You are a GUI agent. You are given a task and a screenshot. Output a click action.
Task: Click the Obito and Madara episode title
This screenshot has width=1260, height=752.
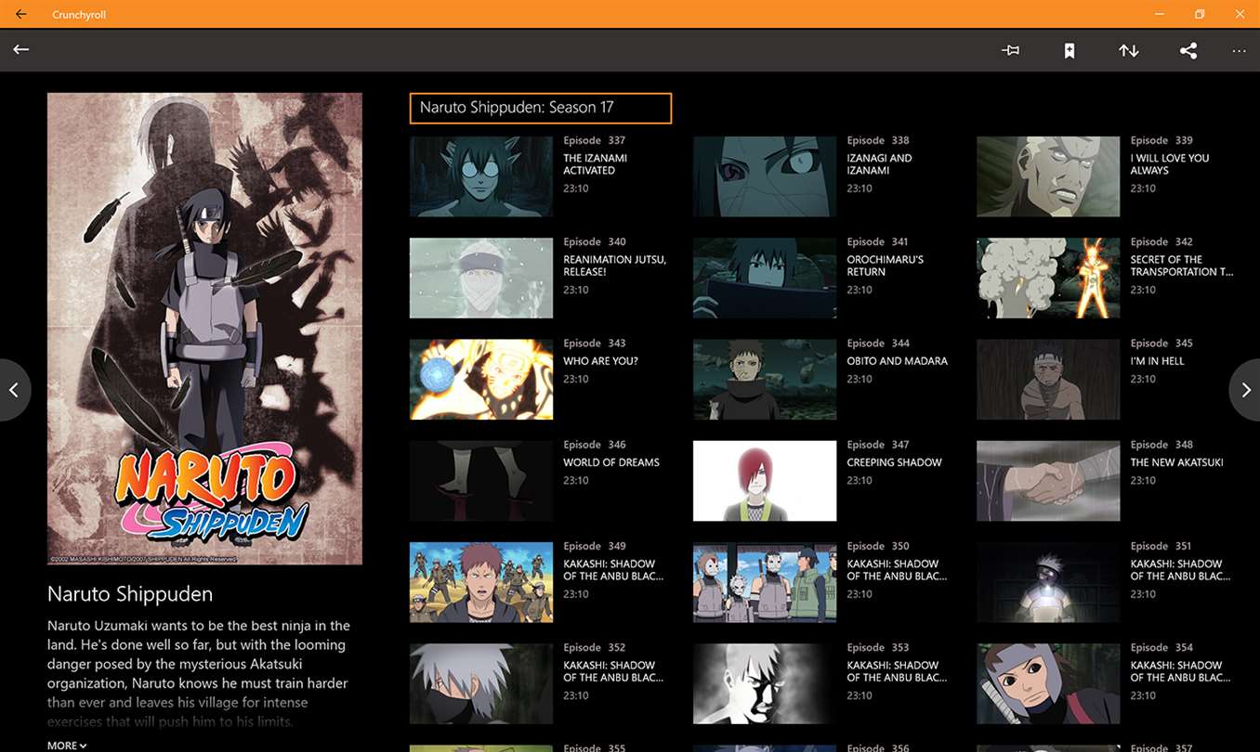pyautogui.click(x=898, y=361)
